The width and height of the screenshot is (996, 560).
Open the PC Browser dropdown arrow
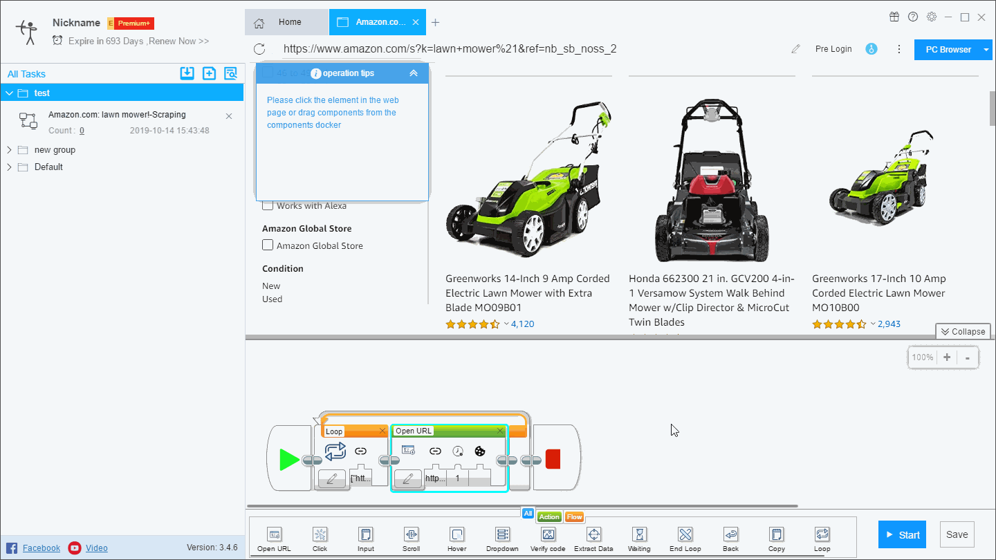tap(986, 50)
